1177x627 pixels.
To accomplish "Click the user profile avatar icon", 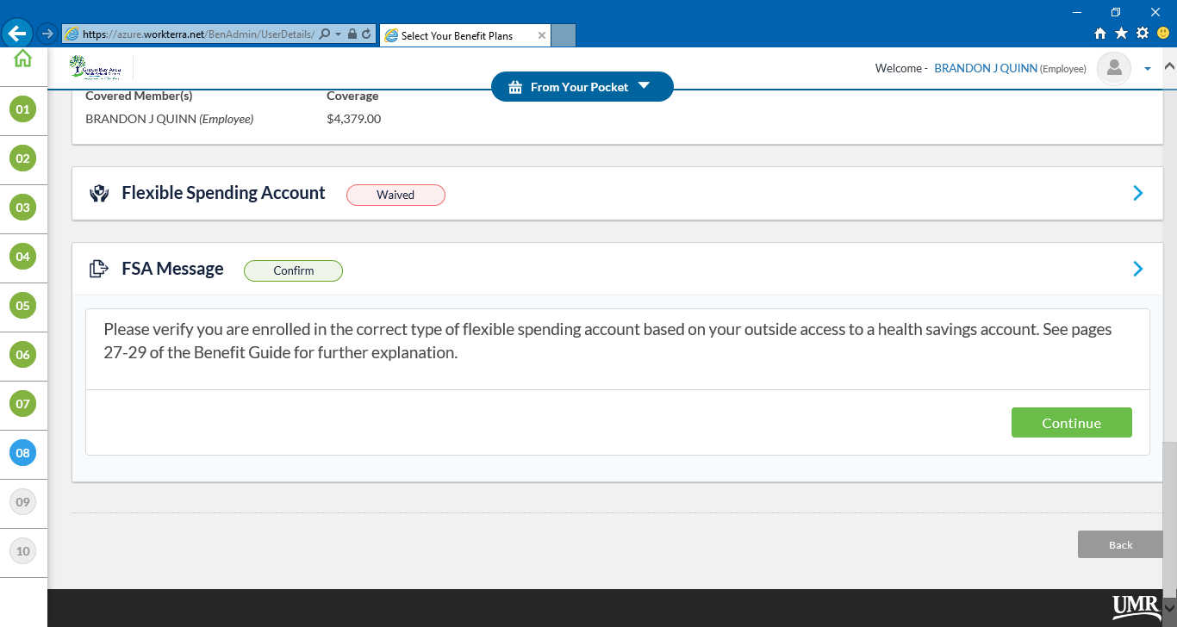I will pos(1113,69).
